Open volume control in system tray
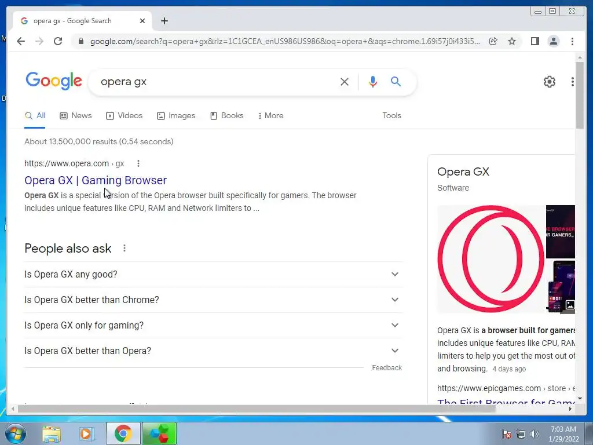Viewport: 593px width, 445px height. pyautogui.click(x=535, y=434)
